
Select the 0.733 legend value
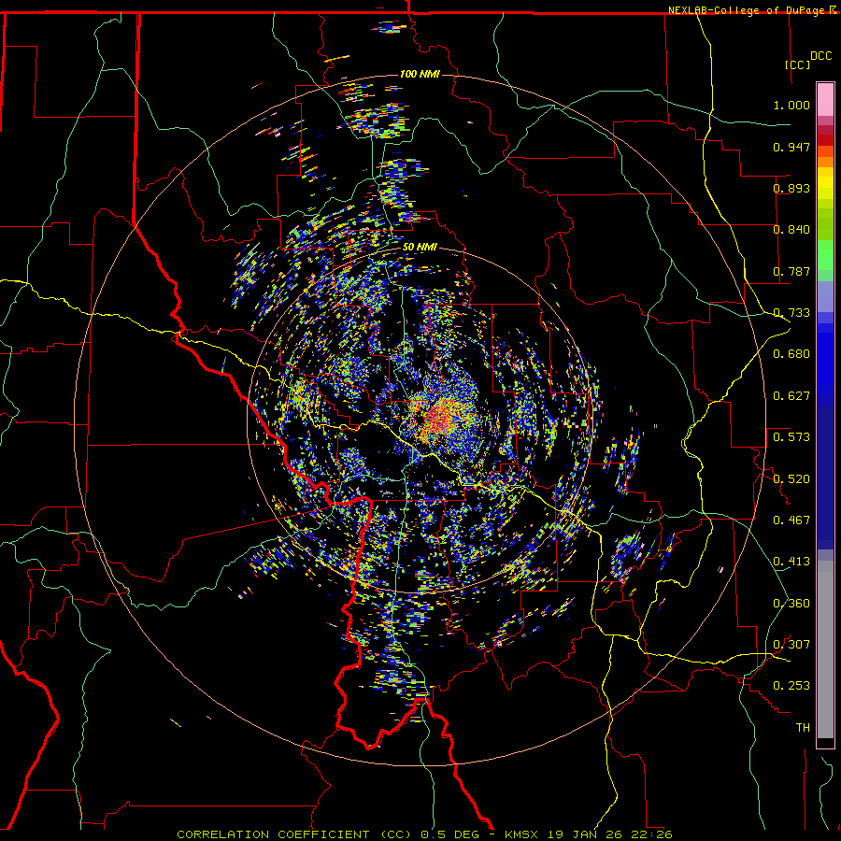pyautogui.click(x=791, y=313)
